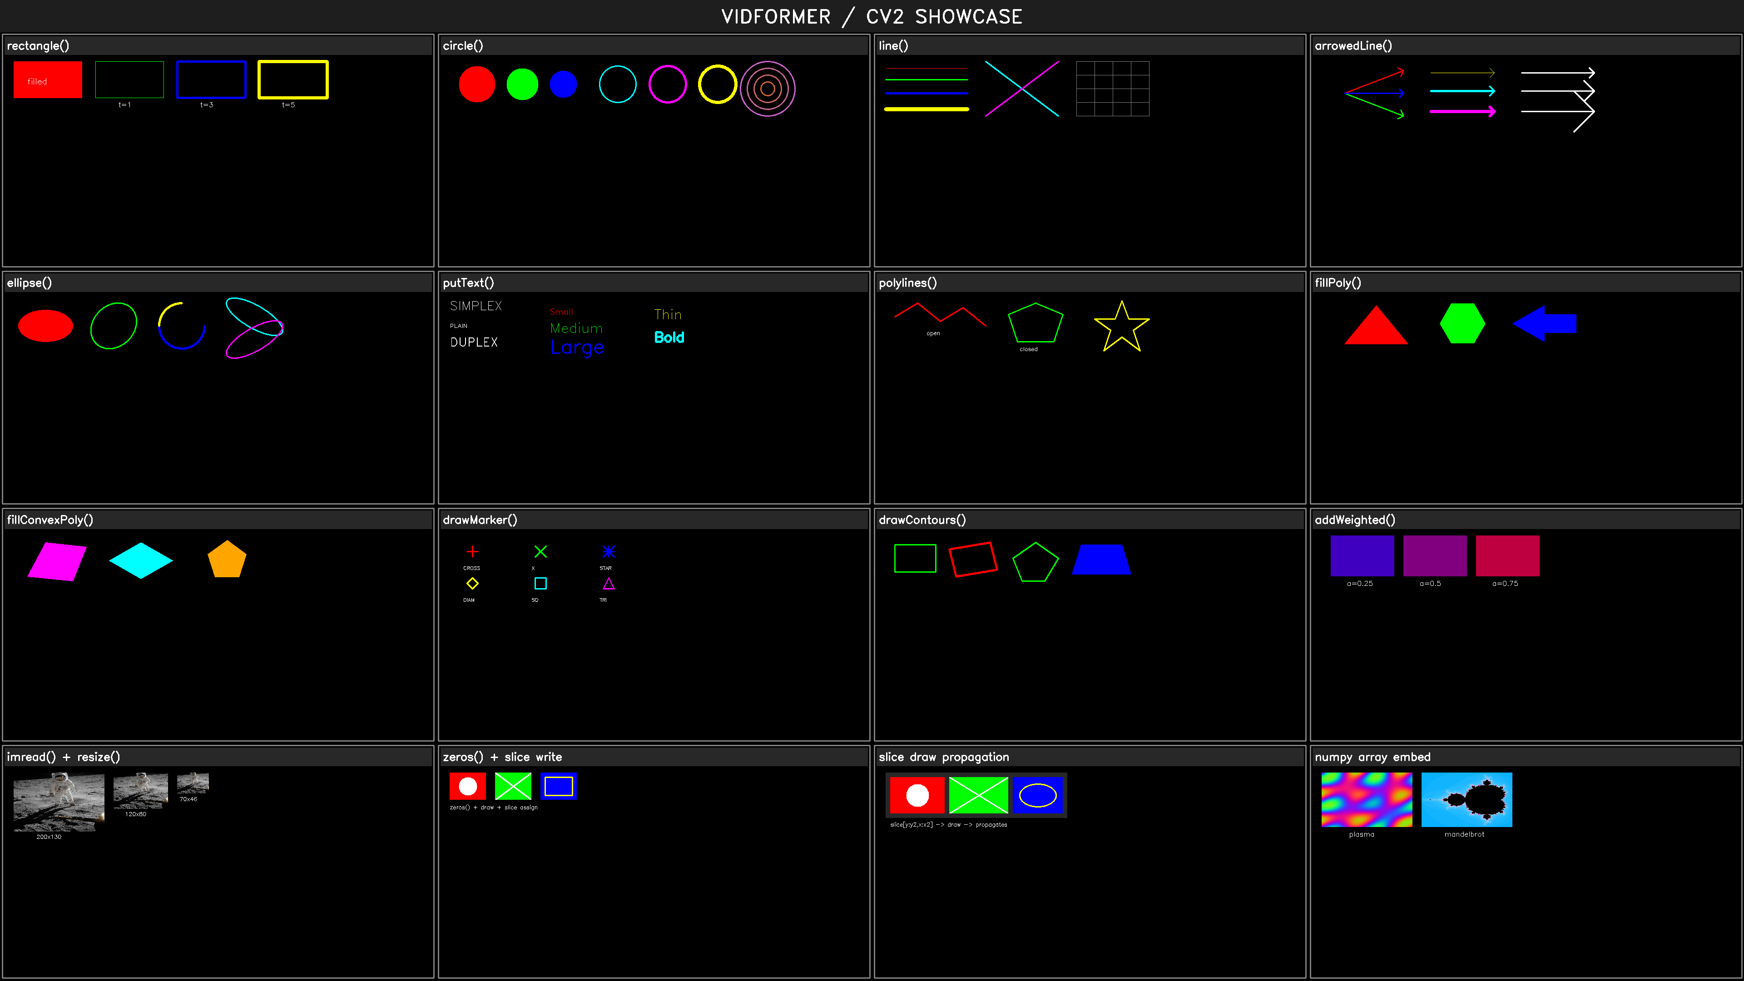This screenshot has height=981, width=1744.
Task: Expand the addWeighted() panel header
Action: coord(1354,519)
